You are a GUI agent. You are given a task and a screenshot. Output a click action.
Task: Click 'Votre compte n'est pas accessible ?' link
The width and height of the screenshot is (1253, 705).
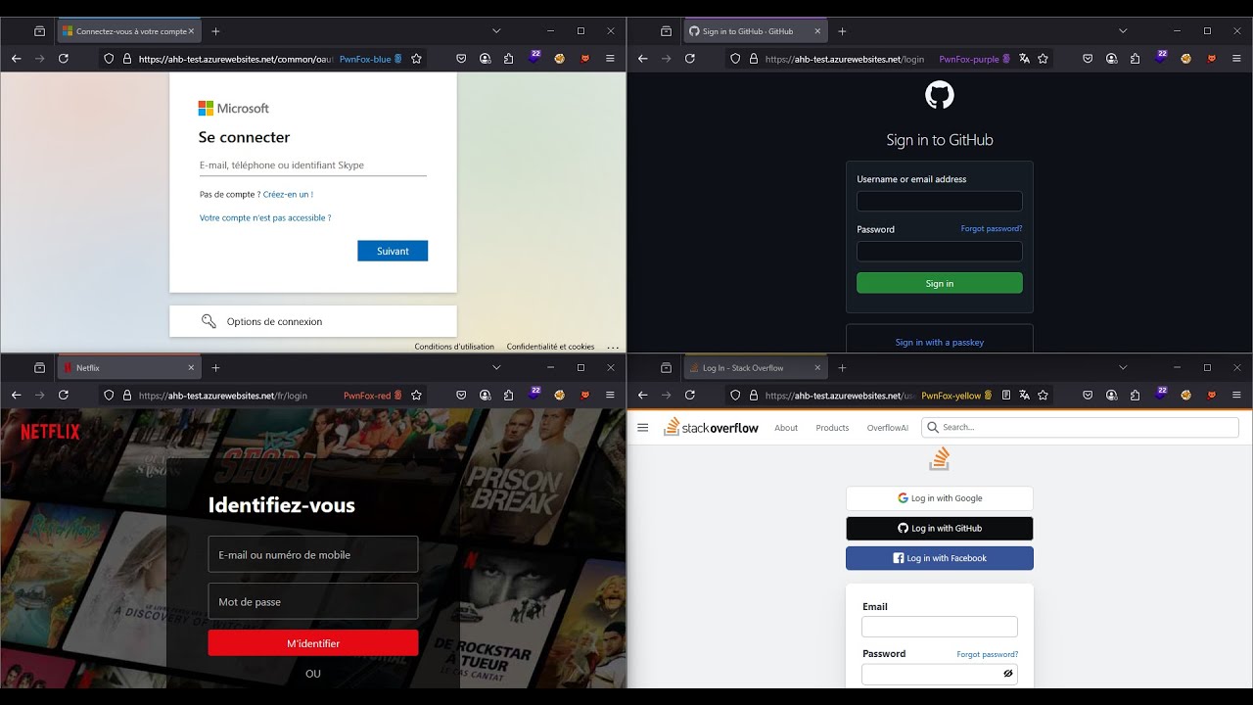point(265,218)
